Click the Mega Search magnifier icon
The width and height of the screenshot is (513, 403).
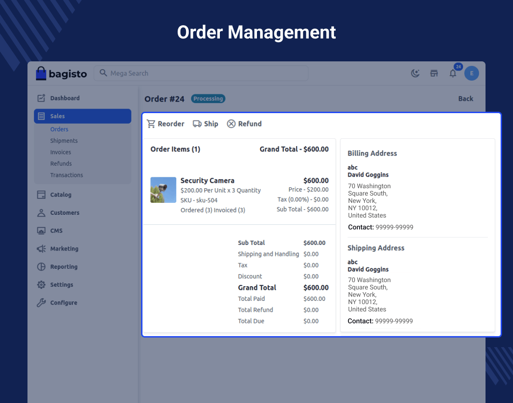pos(104,73)
